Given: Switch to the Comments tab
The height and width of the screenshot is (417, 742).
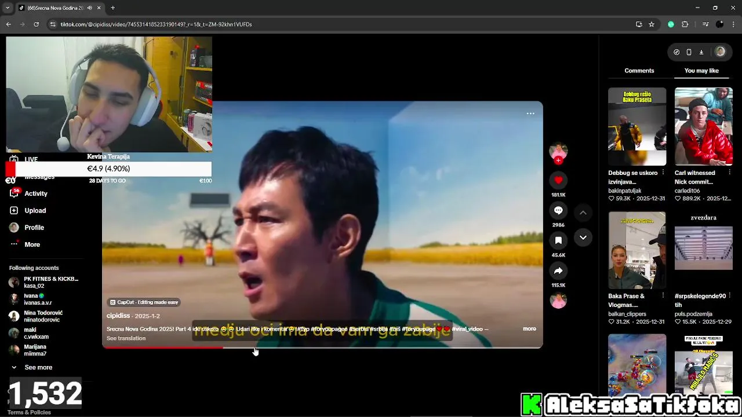Looking at the screenshot, I should [639, 71].
